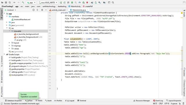Click the Search Everywhere magnifier icon
186x105 pixels.
(113, 2)
